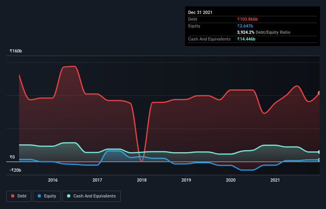326x209 pixels.
Task: Click the 2021 x-axis label
Action: click(275, 180)
